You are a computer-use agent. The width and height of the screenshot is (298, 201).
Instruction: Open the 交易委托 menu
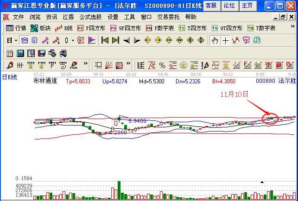click(x=169, y=17)
